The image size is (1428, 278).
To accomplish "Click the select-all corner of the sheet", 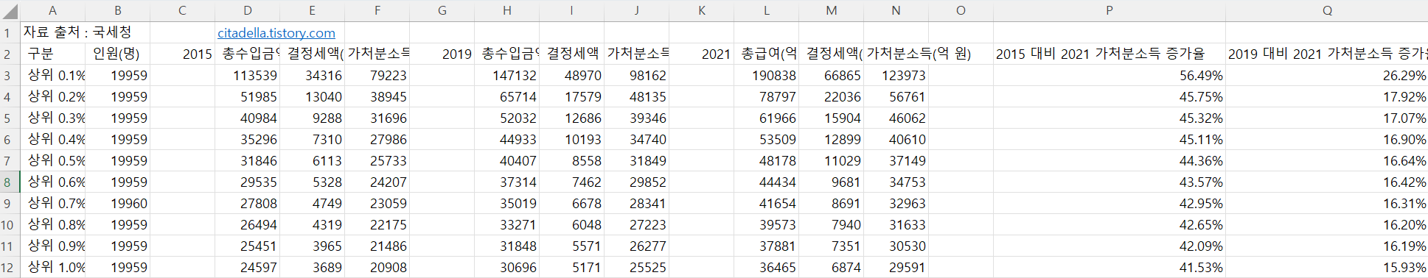I will pos(10,10).
